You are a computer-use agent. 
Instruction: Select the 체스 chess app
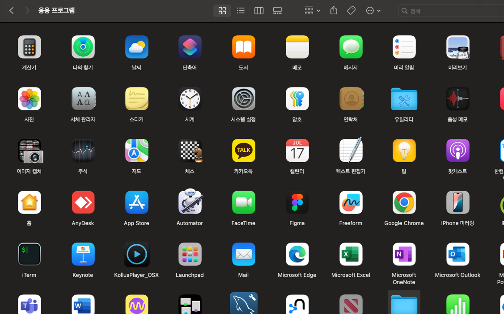(x=191, y=151)
